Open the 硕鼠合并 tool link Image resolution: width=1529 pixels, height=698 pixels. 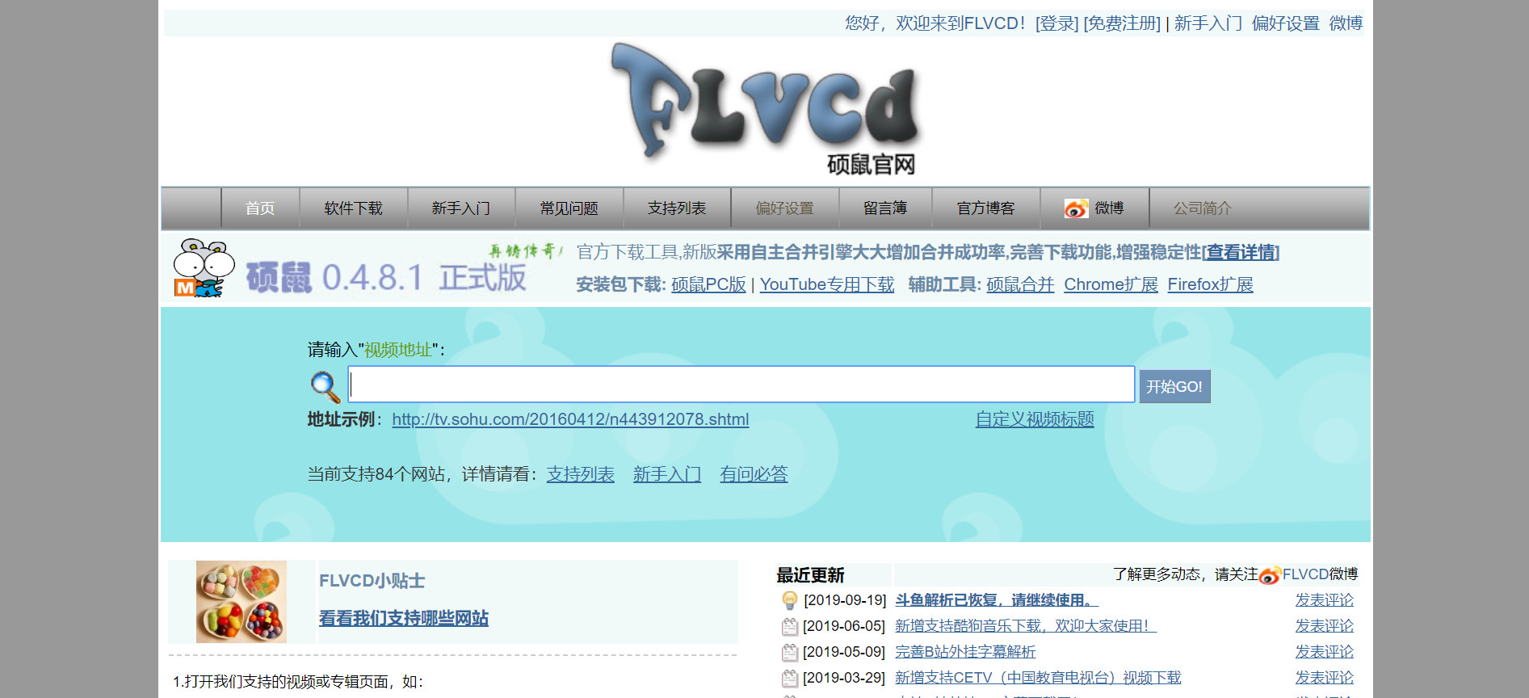point(1020,284)
